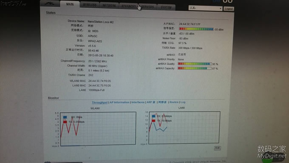289x163 pixels.
Task: Click the red TX legend swatch in the LAN0 graph
Action: [153, 120]
